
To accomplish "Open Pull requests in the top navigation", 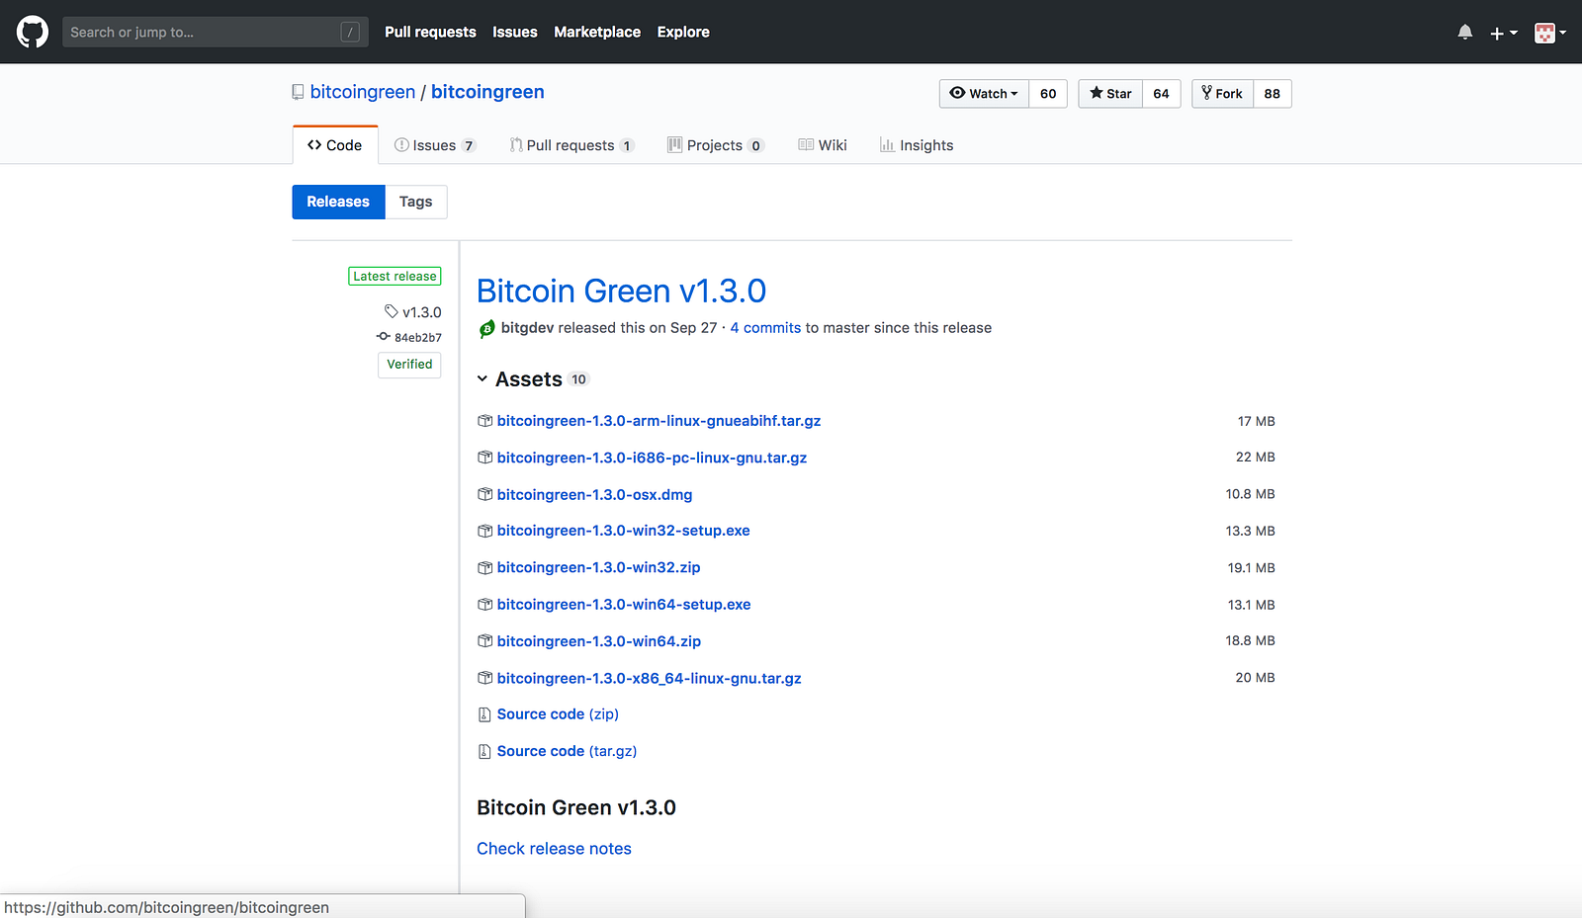I will click(x=430, y=32).
